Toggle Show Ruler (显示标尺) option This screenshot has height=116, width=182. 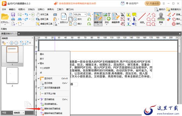pos(53,78)
